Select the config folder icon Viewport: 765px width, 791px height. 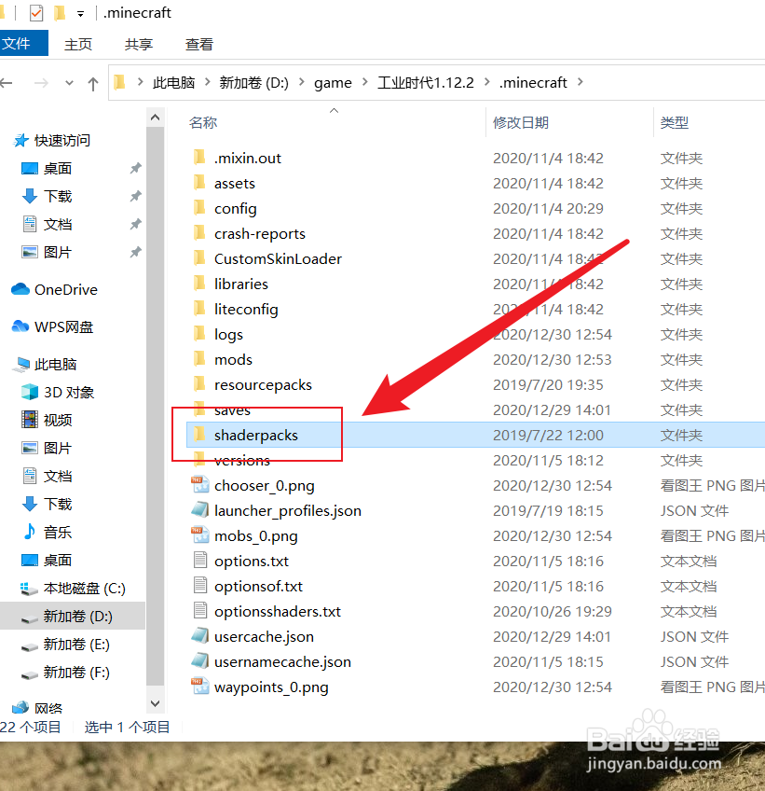[x=199, y=207]
